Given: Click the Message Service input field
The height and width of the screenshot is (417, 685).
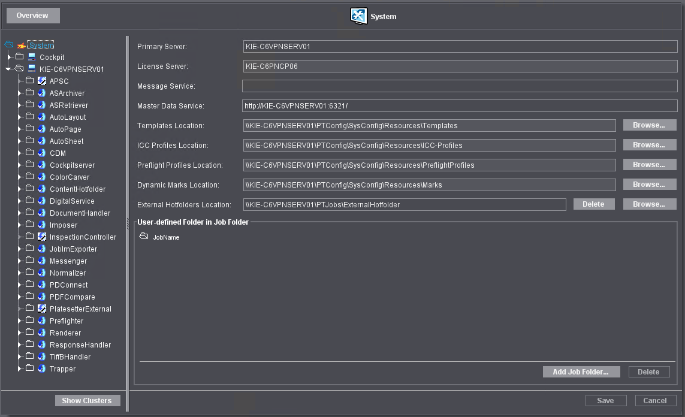Looking at the screenshot, I should (x=459, y=86).
